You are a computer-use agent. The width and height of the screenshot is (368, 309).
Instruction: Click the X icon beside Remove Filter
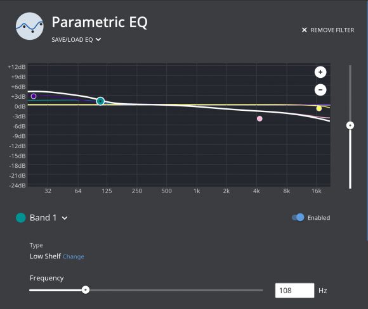(304, 30)
